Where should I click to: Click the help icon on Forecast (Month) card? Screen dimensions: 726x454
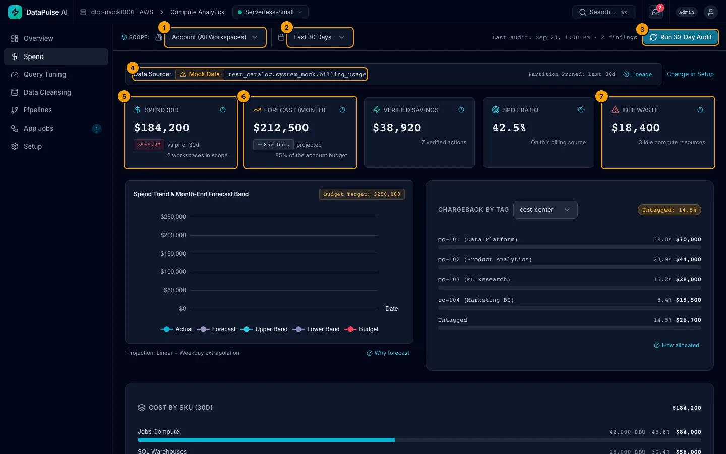pyautogui.click(x=342, y=110)
